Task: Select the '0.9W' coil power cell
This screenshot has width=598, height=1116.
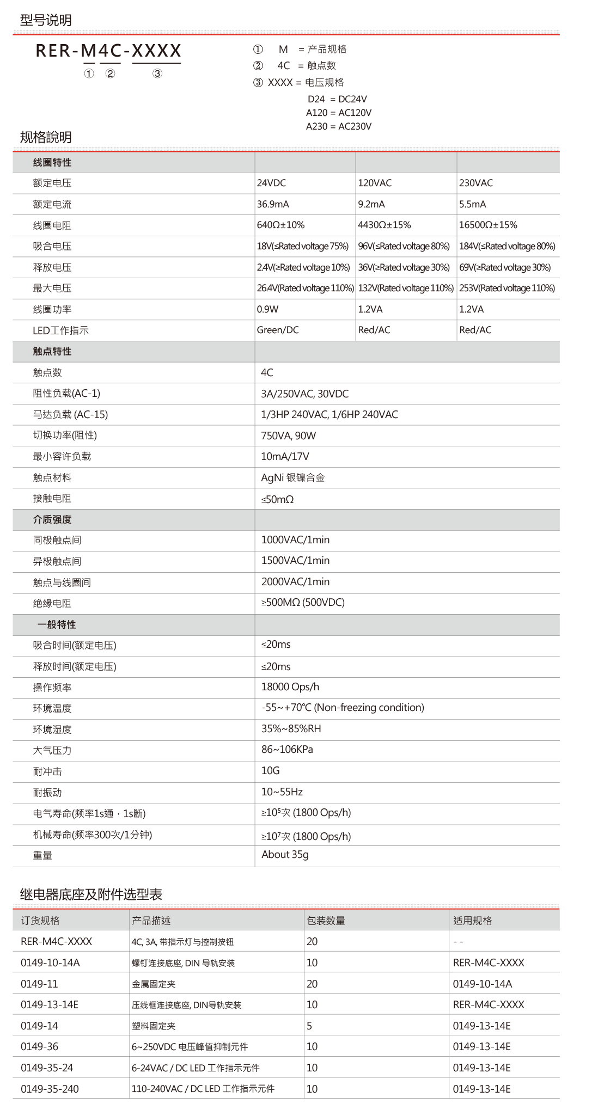Action: (x=267, y=309)
